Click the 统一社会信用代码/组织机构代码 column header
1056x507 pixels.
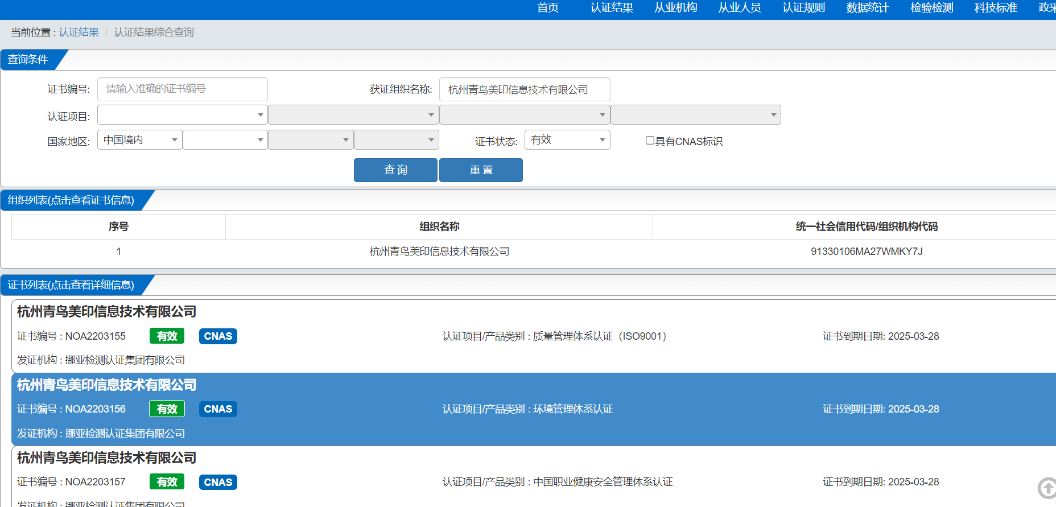(x=867, y=226)
